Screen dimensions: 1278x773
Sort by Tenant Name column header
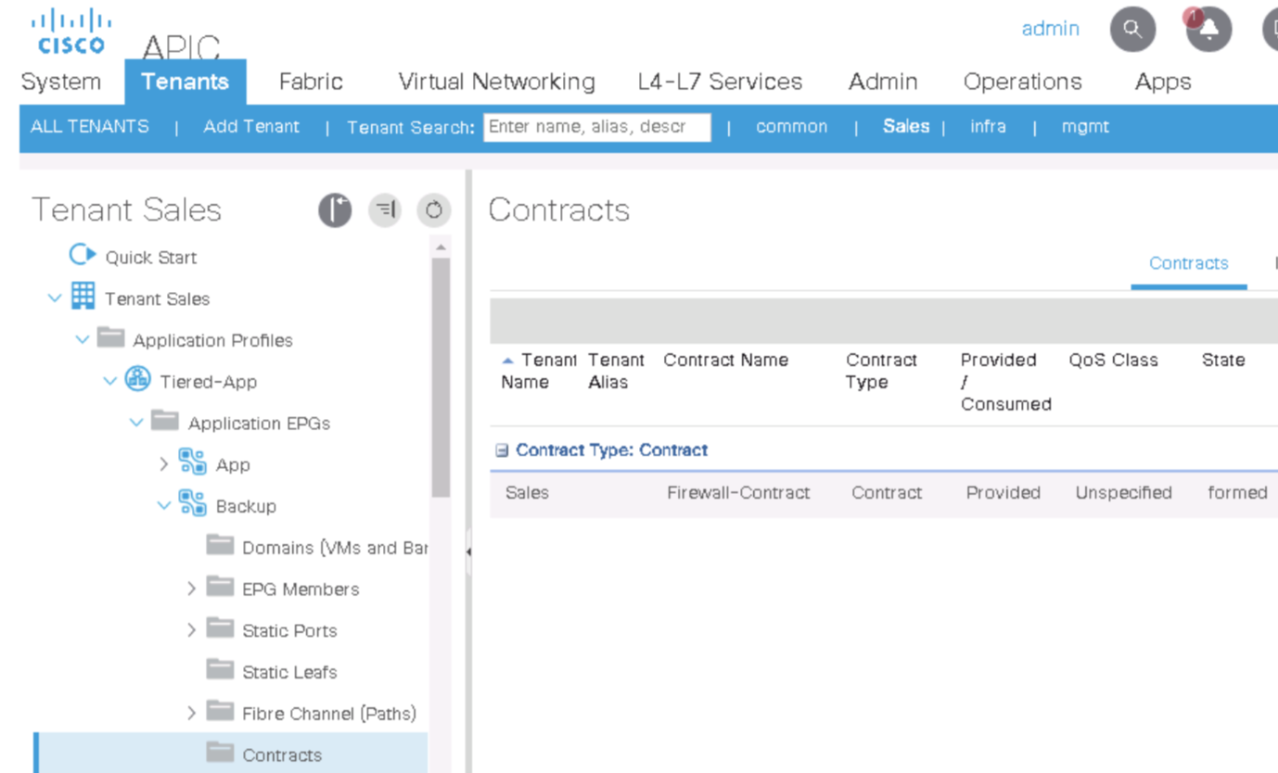(536, 371)
